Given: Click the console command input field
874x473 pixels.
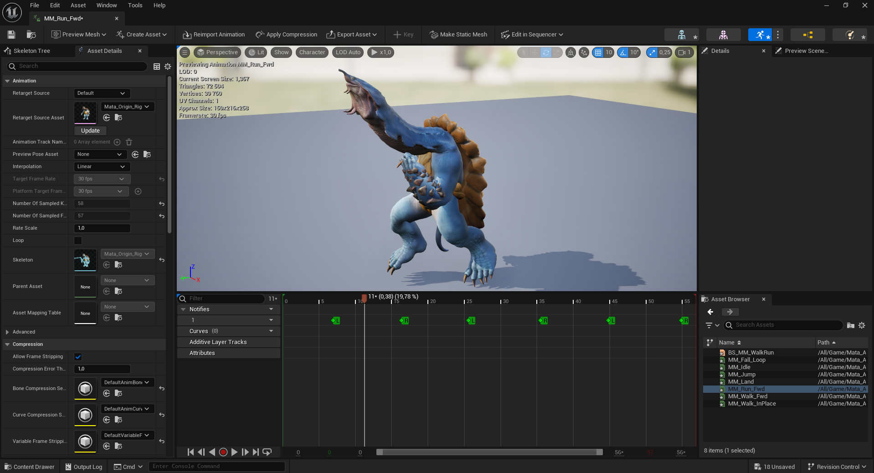Looking at the screenshot, I should pyautogui.click(x=216, y=467).
